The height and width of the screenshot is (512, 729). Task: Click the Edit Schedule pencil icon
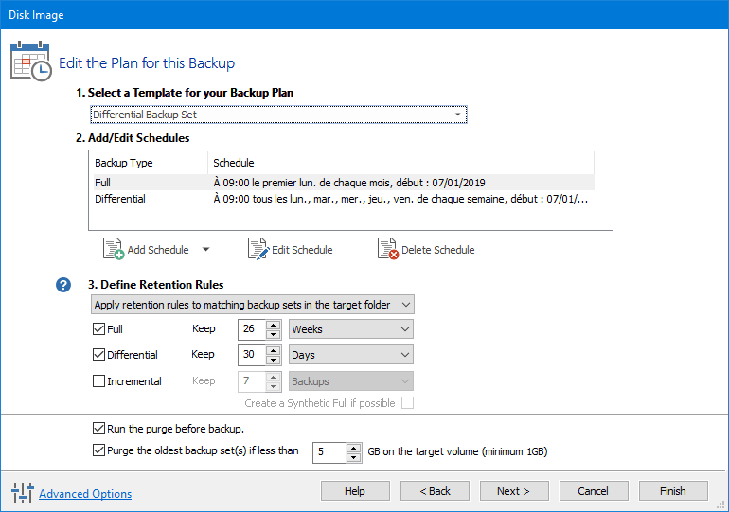pos(258,249)
